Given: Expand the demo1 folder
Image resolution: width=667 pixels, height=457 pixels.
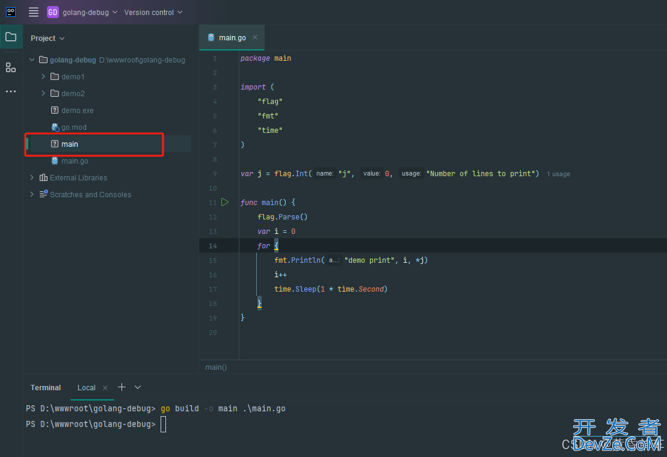Looking at the screenshot, I should point(43,76).
